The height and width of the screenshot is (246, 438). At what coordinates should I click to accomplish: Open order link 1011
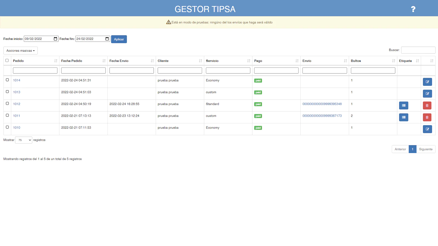pyautogui.click(x=17, y=116)
